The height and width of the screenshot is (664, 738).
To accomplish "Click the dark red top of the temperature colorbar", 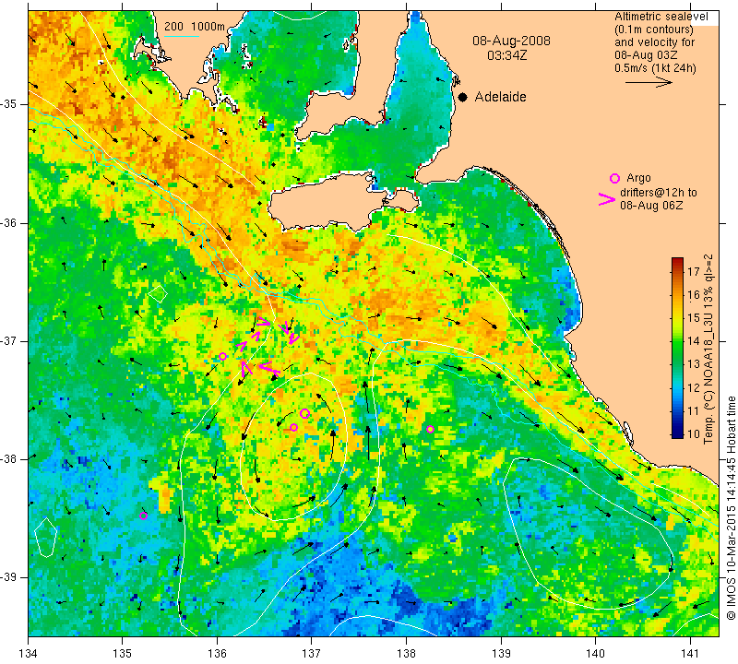I will point(677,262).
